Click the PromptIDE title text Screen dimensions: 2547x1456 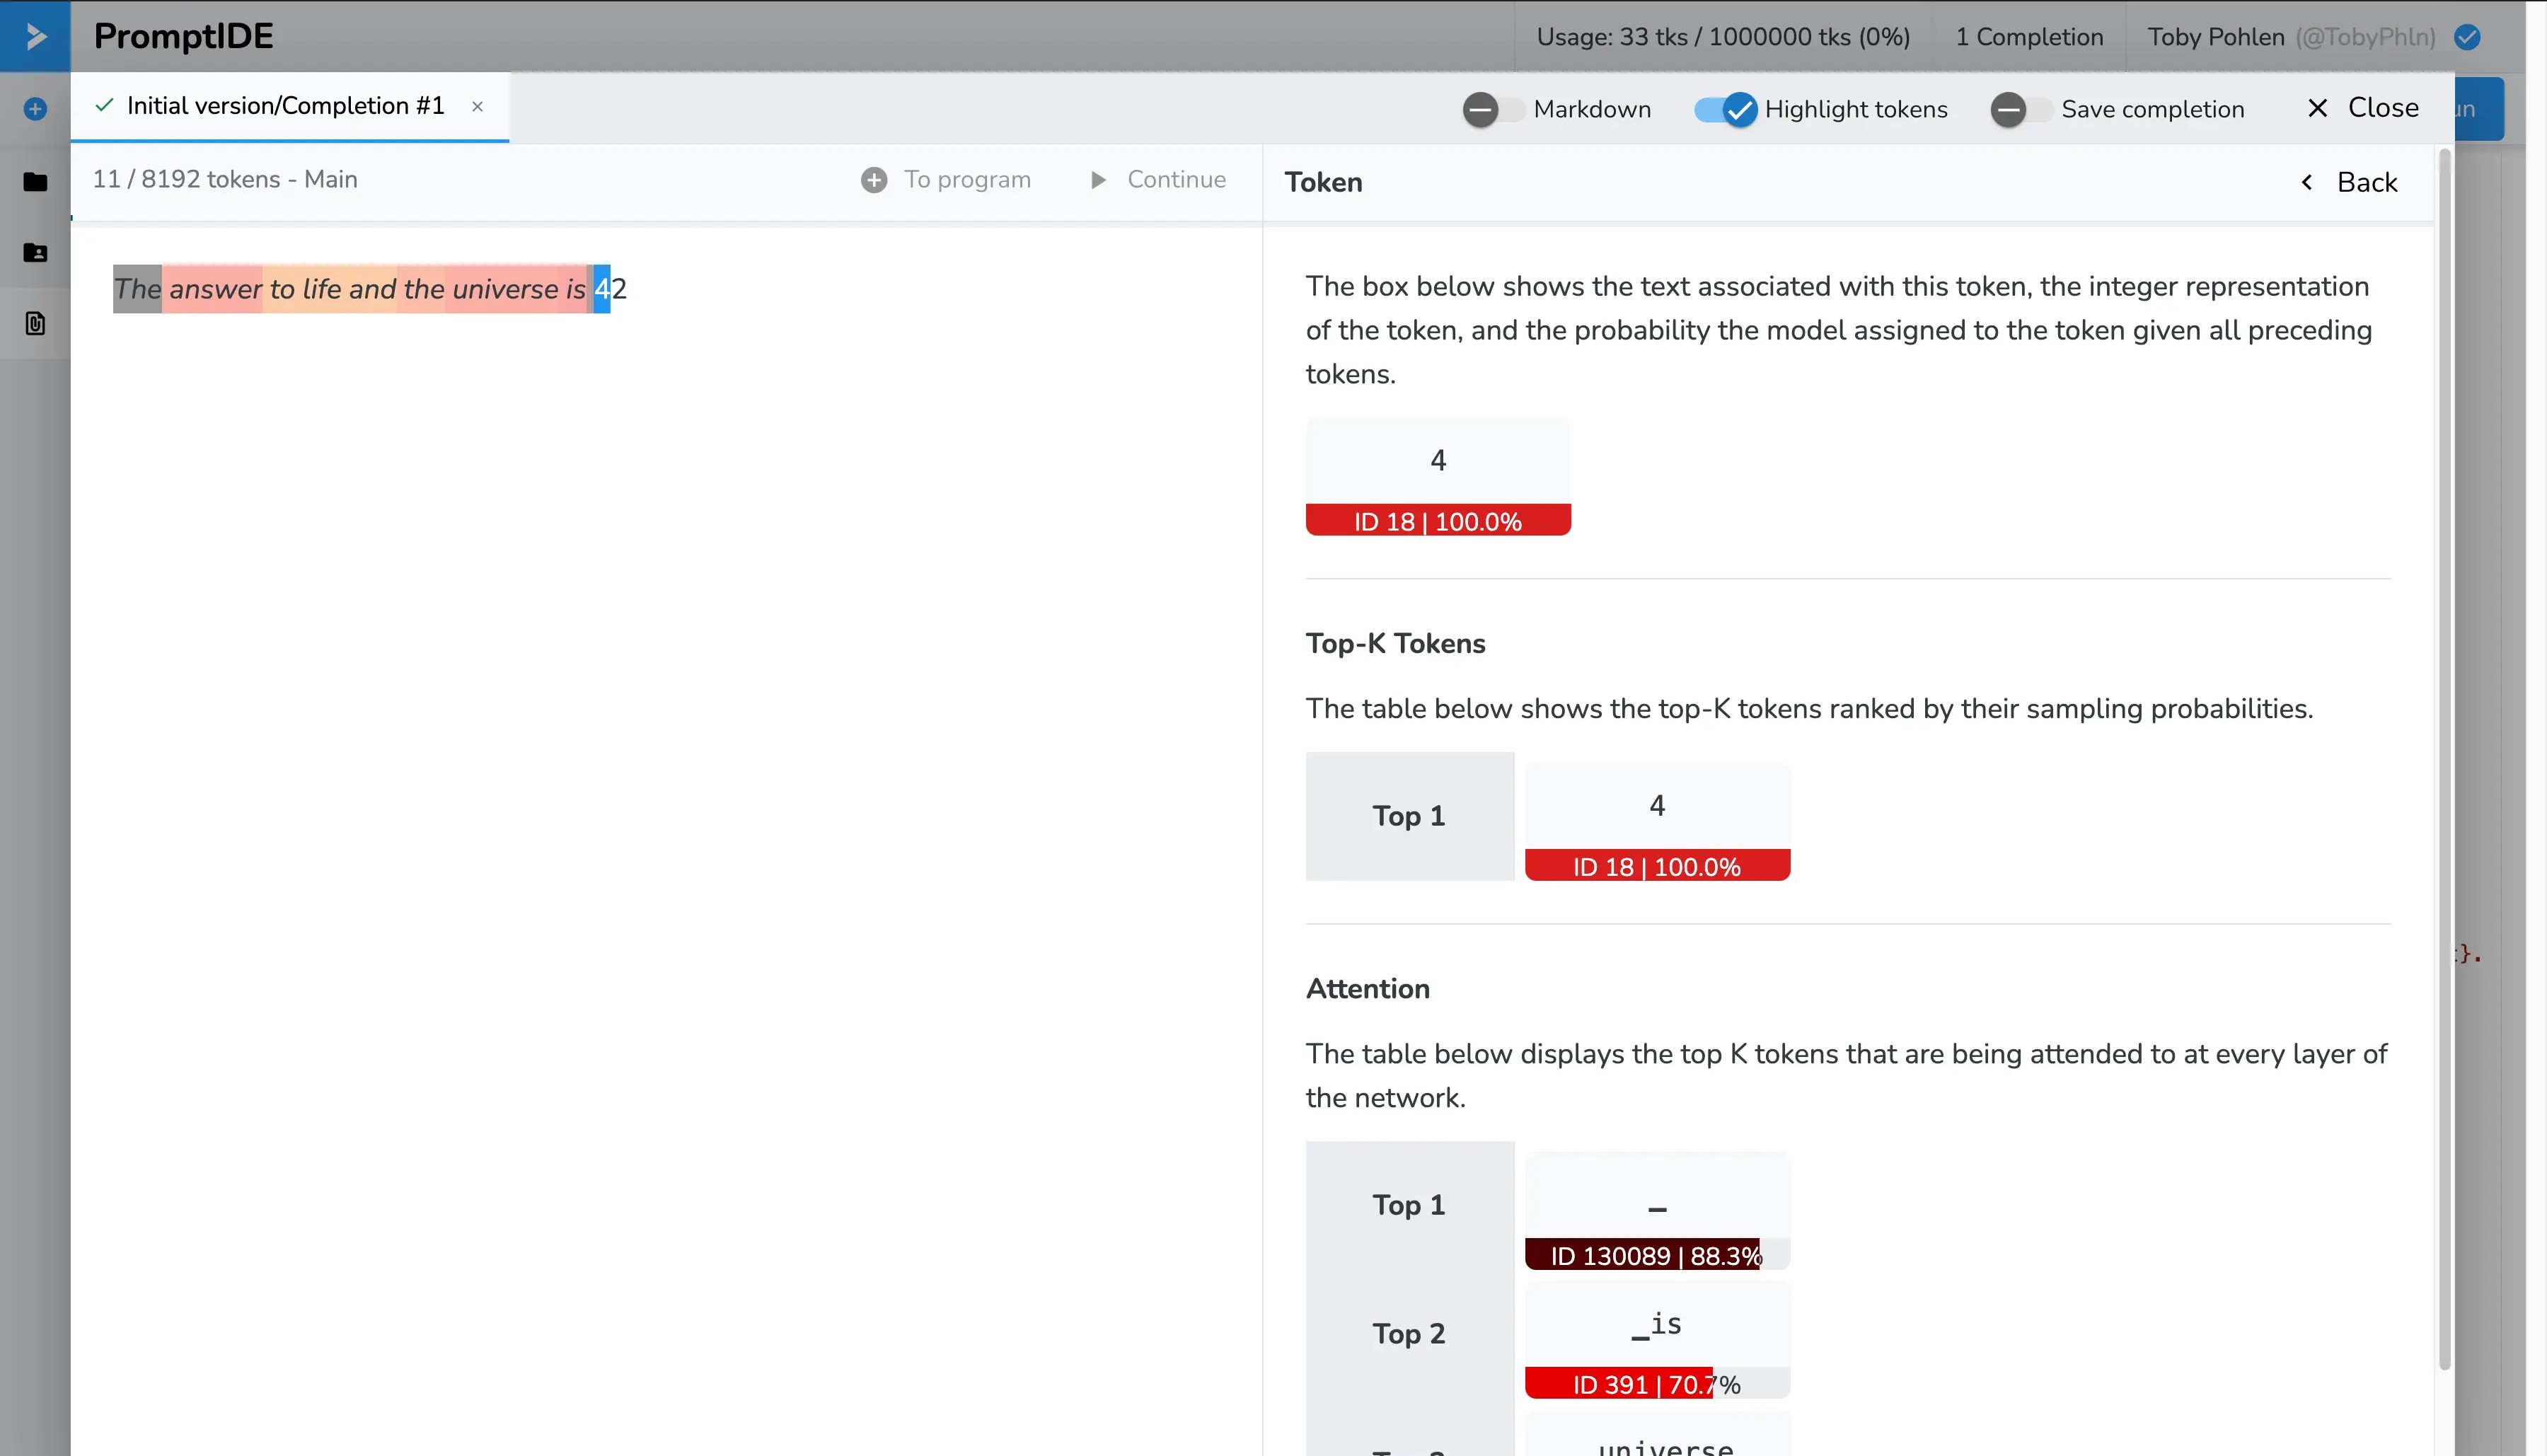(x=183, y=36)
